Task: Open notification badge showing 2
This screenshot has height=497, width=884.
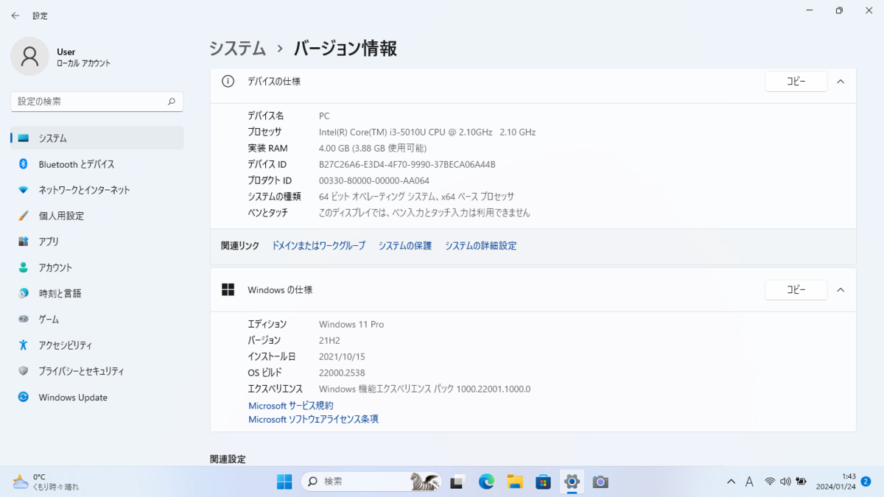Action: [x=866, y=482]
